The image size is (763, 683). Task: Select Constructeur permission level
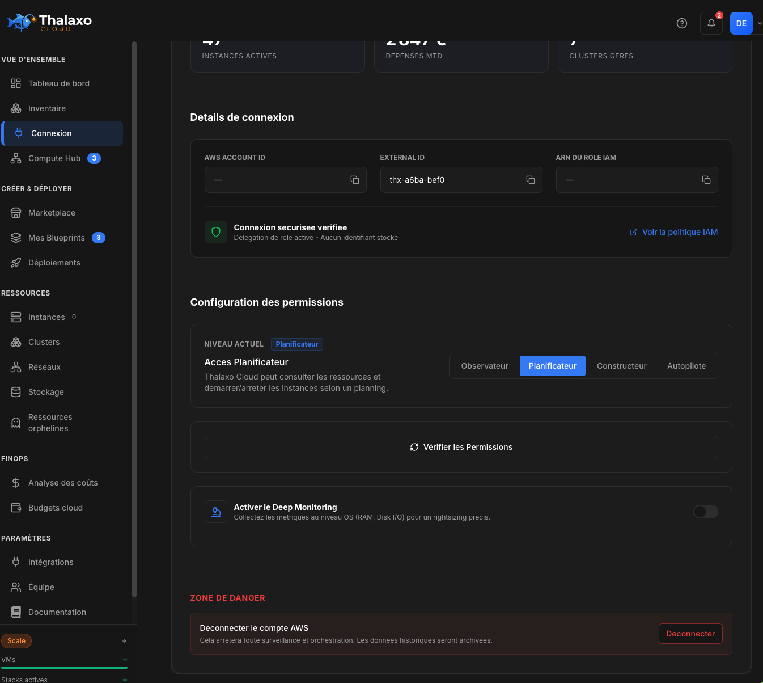622,366
